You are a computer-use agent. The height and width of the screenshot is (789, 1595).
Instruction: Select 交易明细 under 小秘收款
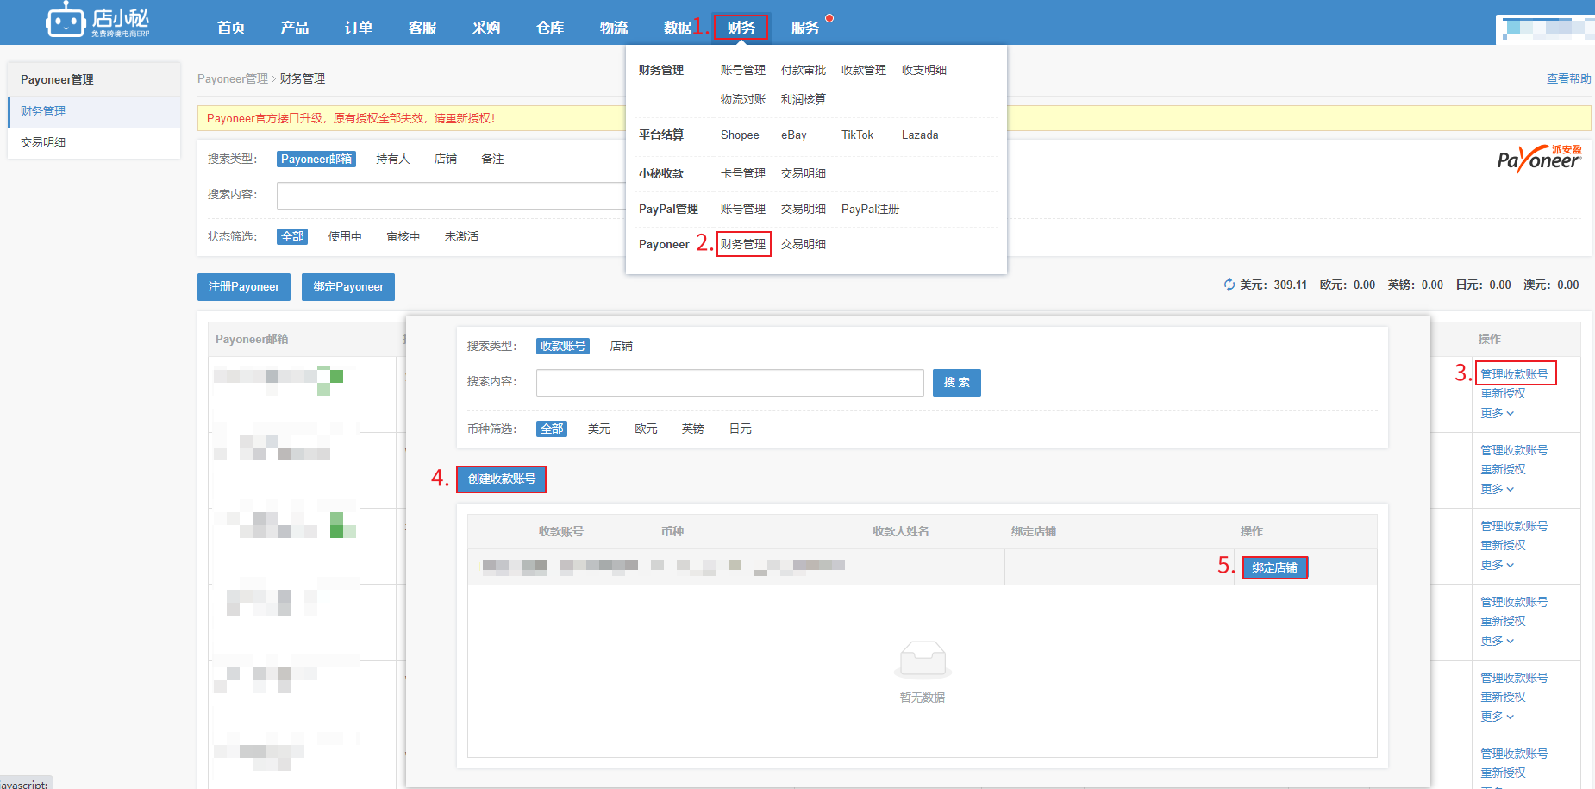pos(804,173)
